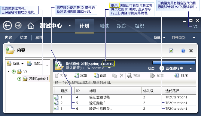Click the test case icon in row 1
The width and height of the screenshot is (201, 116).
pos(56,97)
